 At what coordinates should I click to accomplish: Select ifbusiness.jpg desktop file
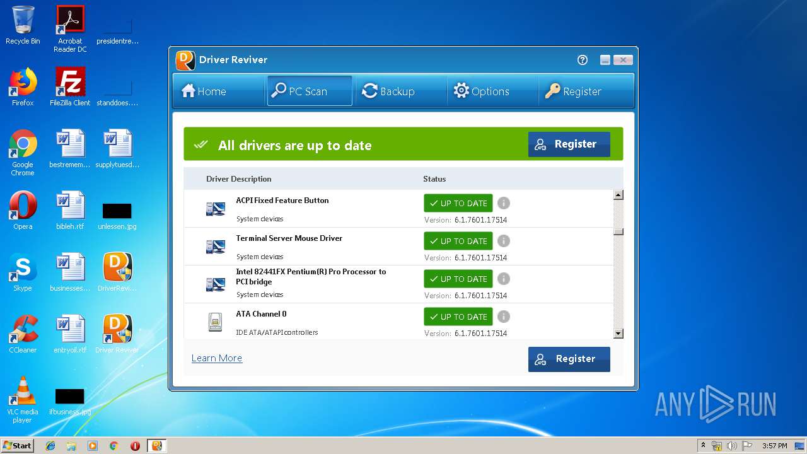[x=70, y=402]
